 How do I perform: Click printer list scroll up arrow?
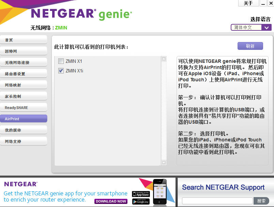pos(164,59)
